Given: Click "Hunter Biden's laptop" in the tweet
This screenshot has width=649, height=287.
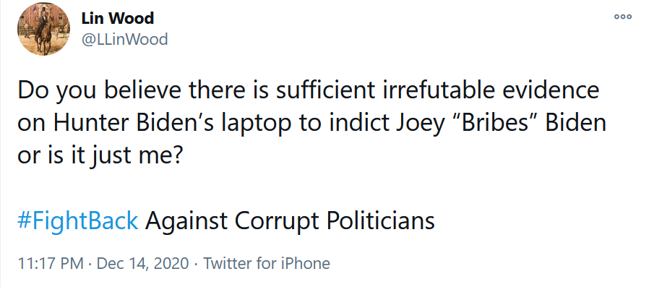Looking at the screenshot, I should click(173, 123).
